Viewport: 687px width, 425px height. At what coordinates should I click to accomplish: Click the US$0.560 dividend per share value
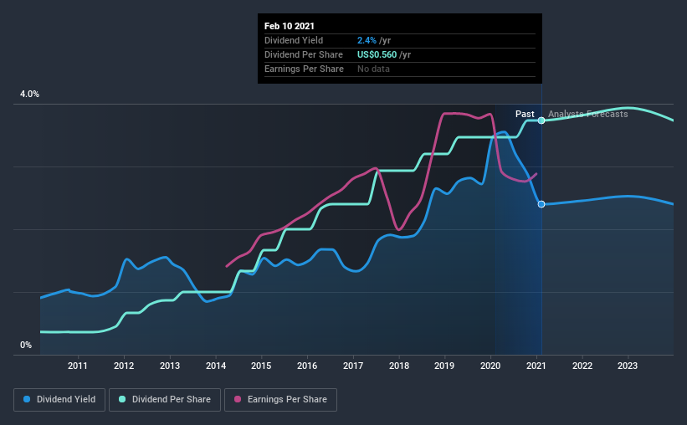pyautogui.click(x=377, y=54)
